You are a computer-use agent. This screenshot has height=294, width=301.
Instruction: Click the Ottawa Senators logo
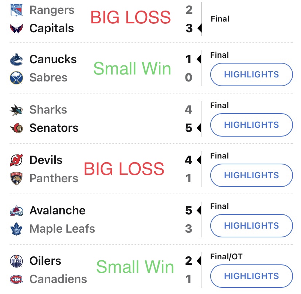tap(16, 128)
